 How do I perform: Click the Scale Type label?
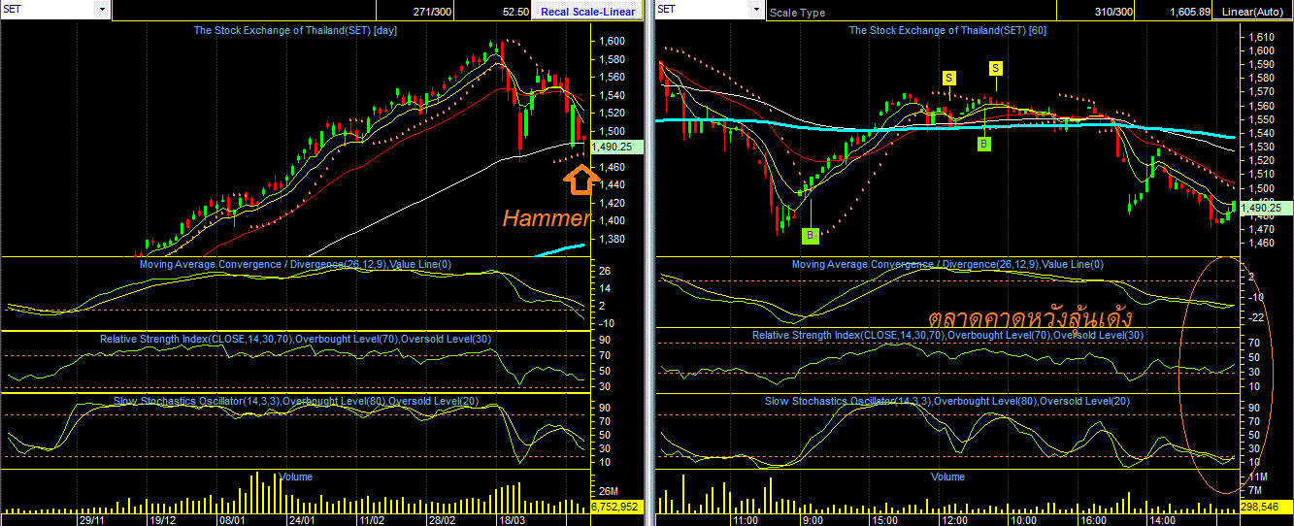(797, 14)
